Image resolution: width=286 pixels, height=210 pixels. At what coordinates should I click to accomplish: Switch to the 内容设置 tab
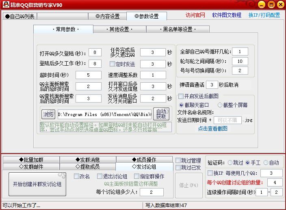coord(107,16)
